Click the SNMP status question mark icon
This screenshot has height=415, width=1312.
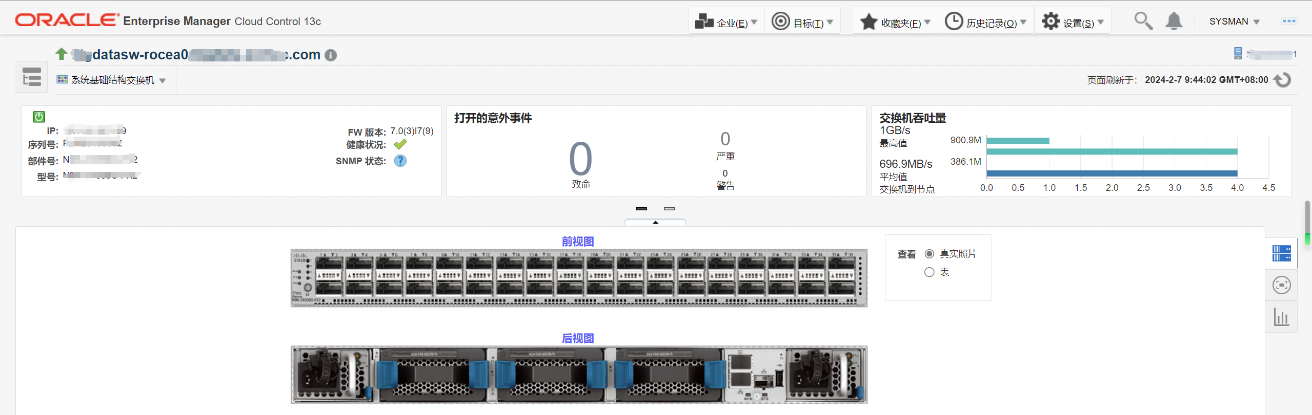tap(400, 161)
